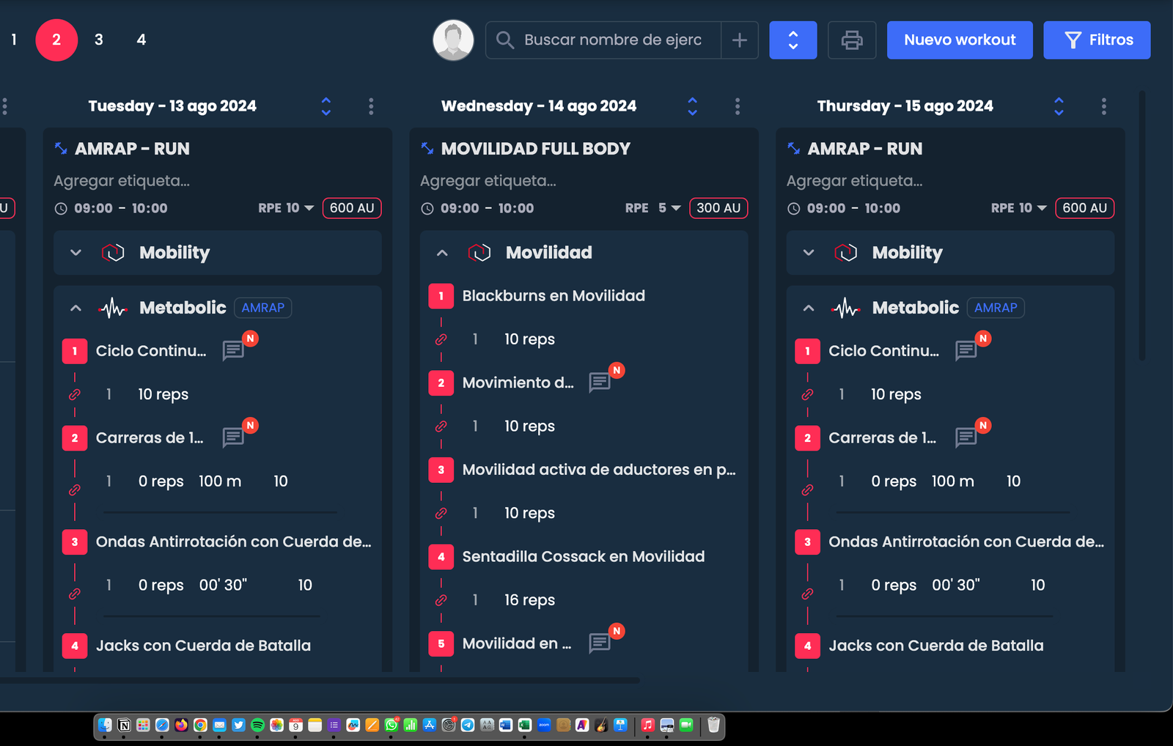The width and height of the screenshot is (1173, 746).
Task: Click link icon under Sentadilla Cossack en Movilidad
Action: point(441,600)
